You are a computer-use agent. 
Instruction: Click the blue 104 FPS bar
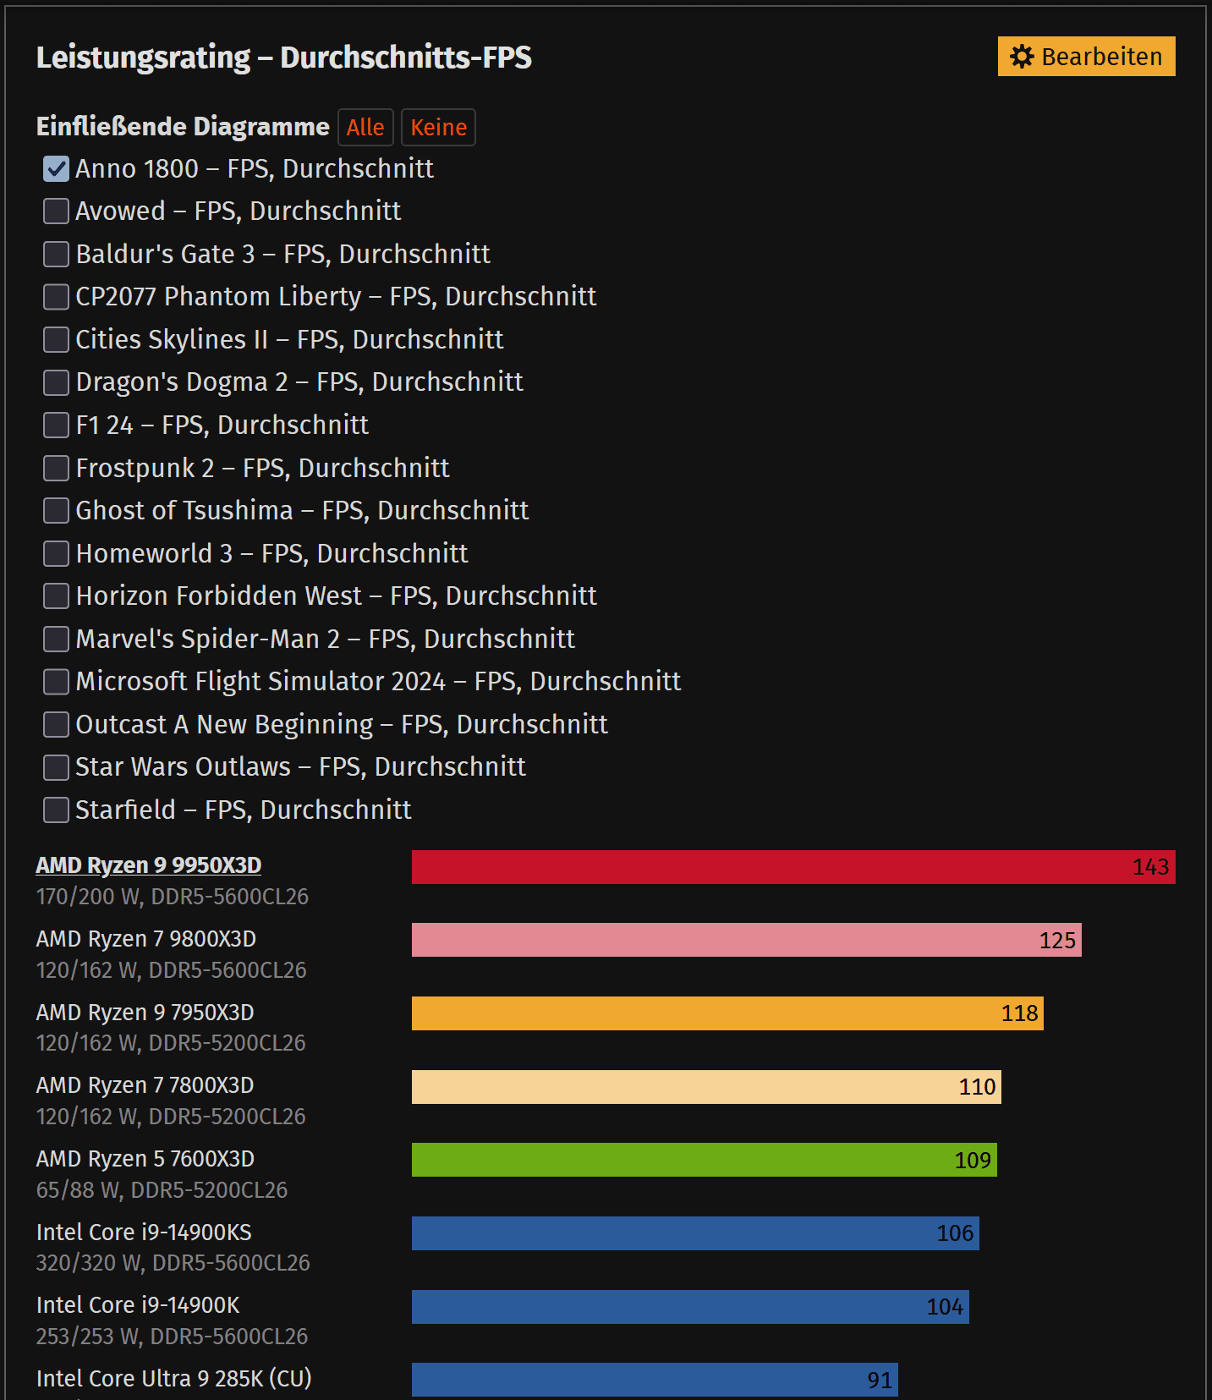690,1307
